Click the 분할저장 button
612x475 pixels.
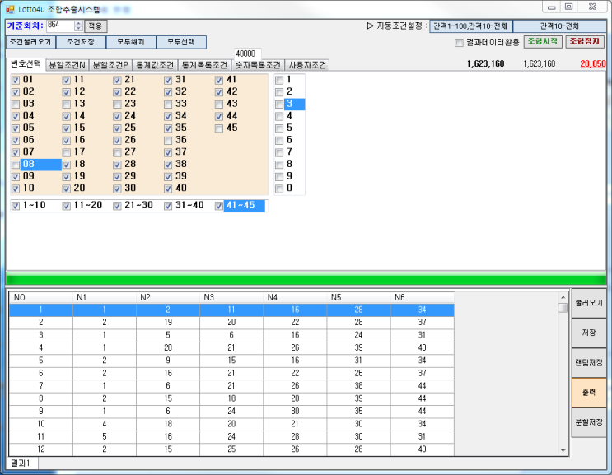point(589,422)
